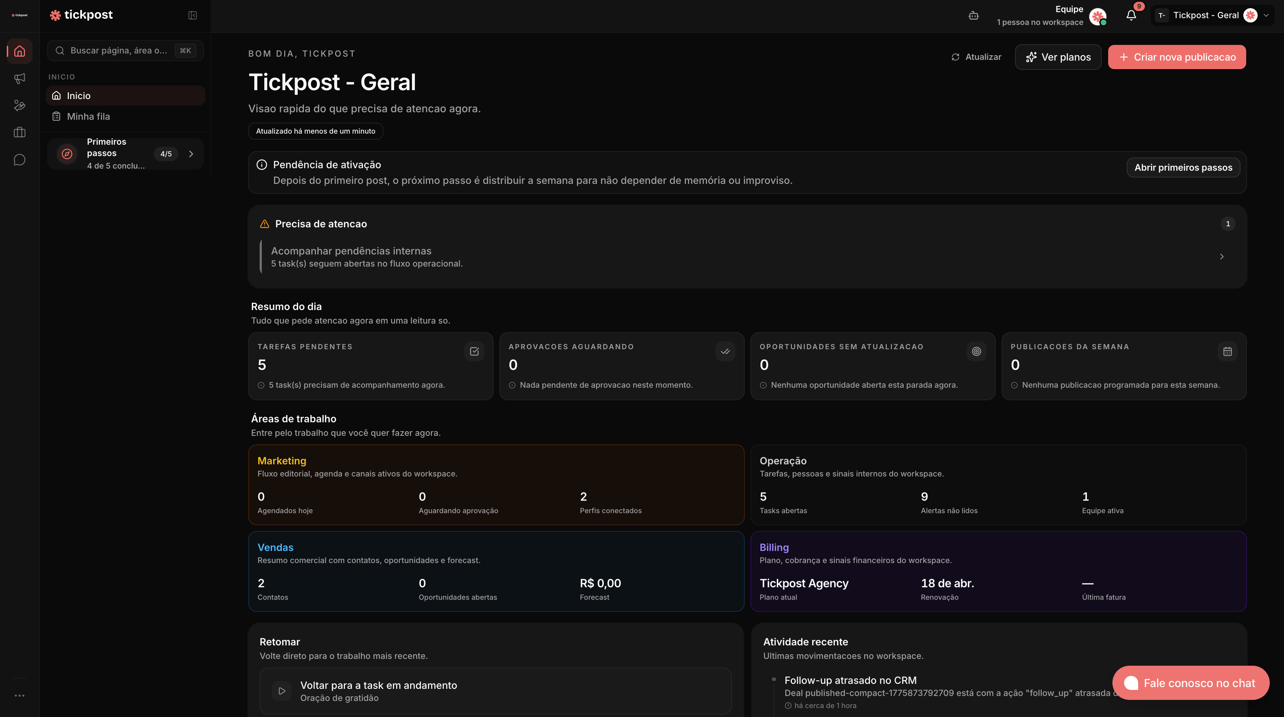Open the robot assistant icon in the header

click(x=973, y=15)
